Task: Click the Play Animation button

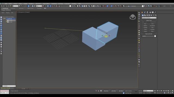Action: 159,91
